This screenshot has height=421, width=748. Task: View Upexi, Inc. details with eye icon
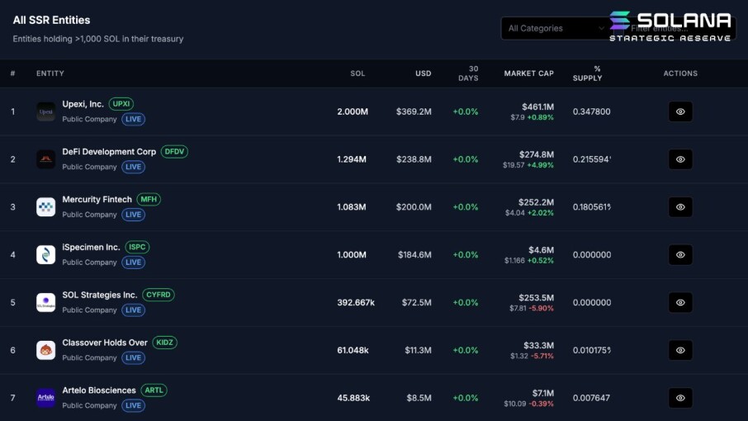pos(680,111)
